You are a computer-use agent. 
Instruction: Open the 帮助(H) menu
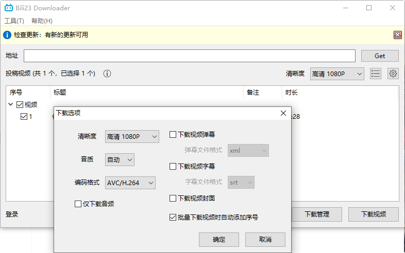coord(42,21)
